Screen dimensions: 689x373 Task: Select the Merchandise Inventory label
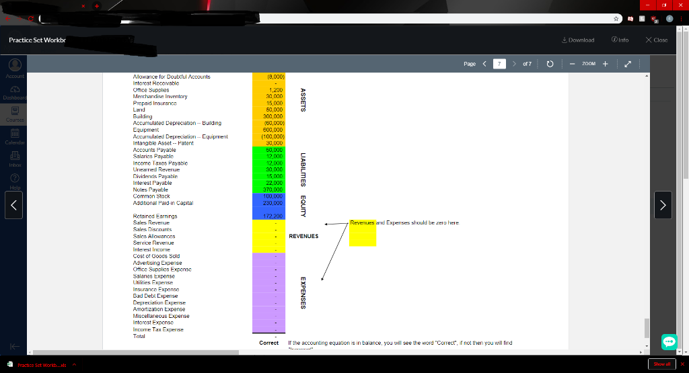[160, 97]
